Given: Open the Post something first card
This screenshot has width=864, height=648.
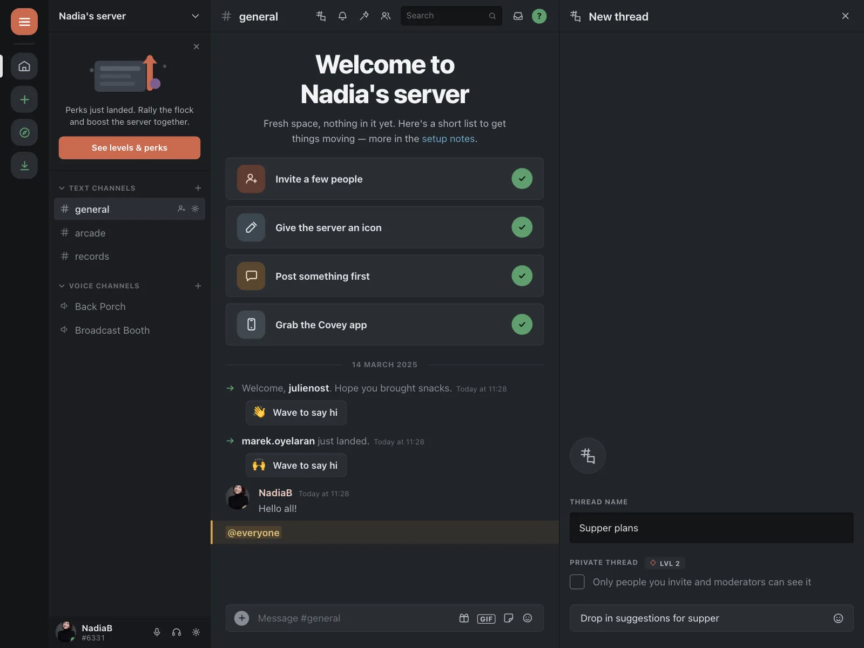Looking at the screenshot, I should [384, 276].
